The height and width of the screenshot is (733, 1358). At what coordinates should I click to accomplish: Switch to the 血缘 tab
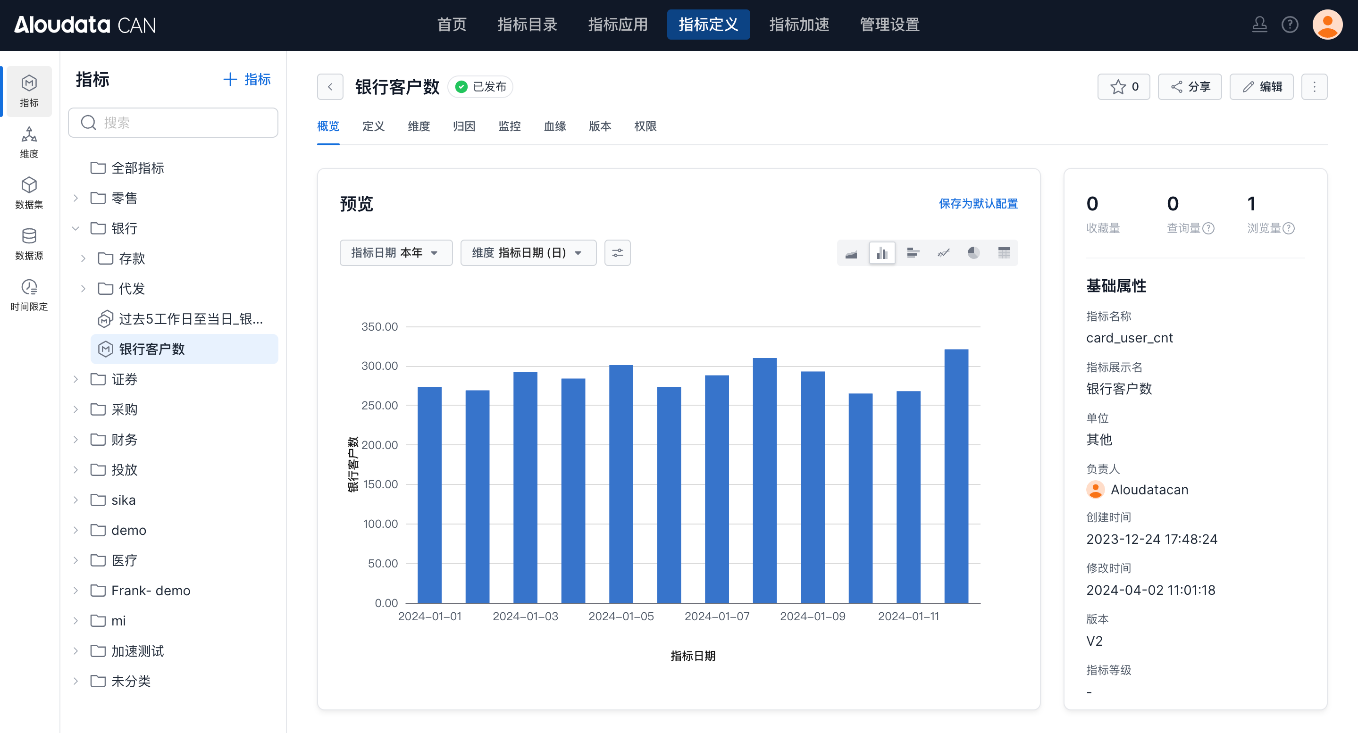point(554,126)
